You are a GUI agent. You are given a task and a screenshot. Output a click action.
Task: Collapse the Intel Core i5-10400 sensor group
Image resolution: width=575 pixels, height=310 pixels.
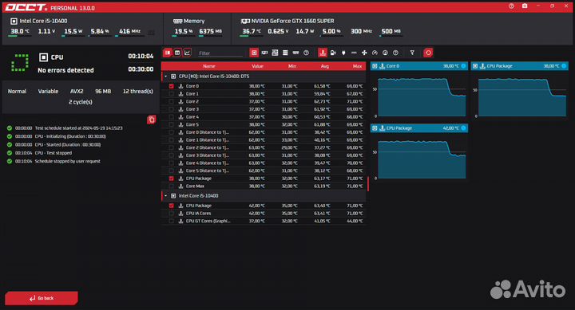pyautogui.click(x=166, y=196)
